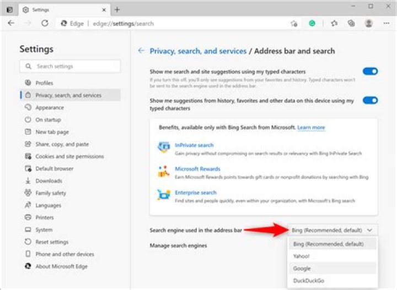
Task: Open New tab page settings
Action: (70, 132)
